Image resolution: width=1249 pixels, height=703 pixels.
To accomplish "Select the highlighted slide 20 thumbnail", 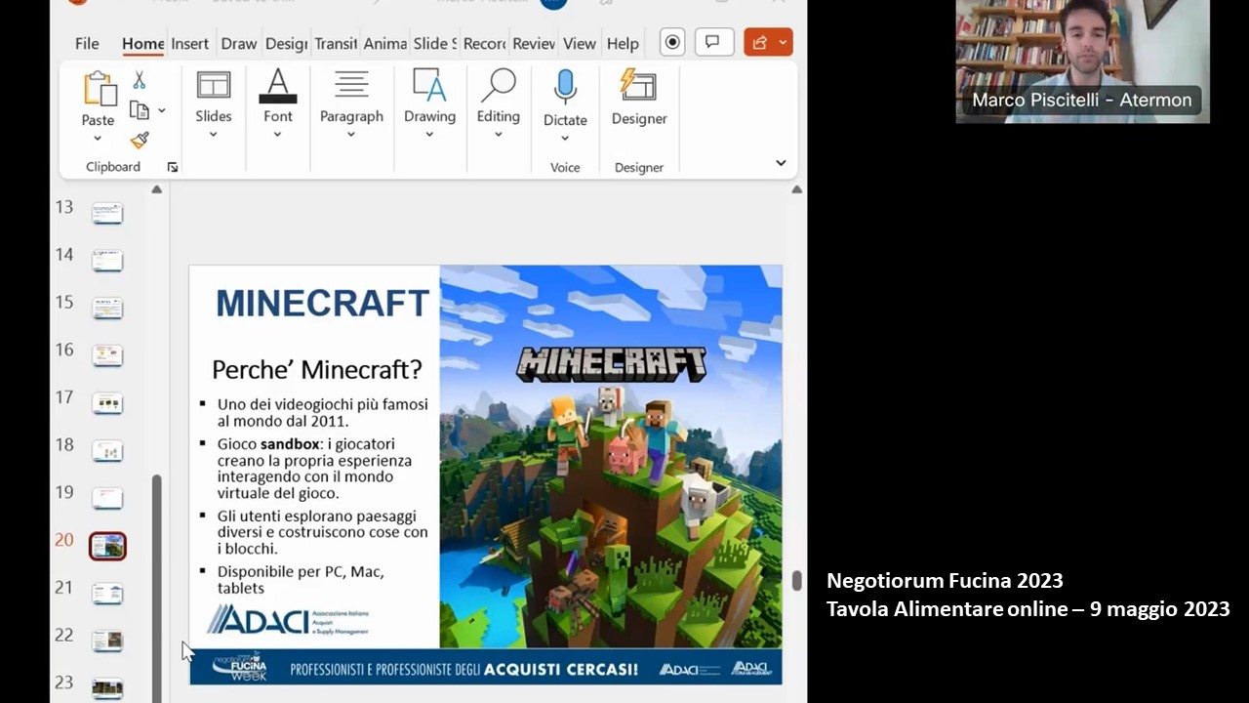I will [x=107, y=546].
